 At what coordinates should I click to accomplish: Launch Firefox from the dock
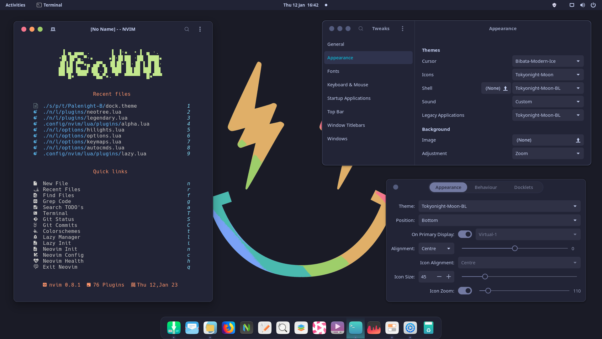click(x=228, y=328)
